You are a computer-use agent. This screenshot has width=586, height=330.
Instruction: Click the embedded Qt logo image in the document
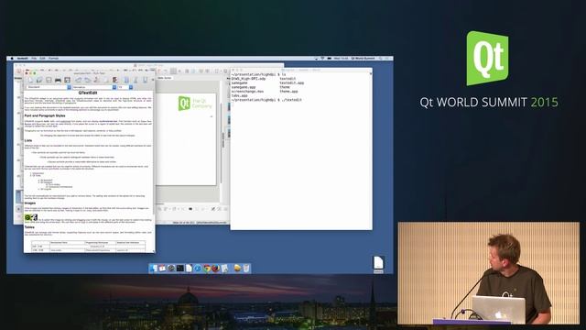point(31,217)
